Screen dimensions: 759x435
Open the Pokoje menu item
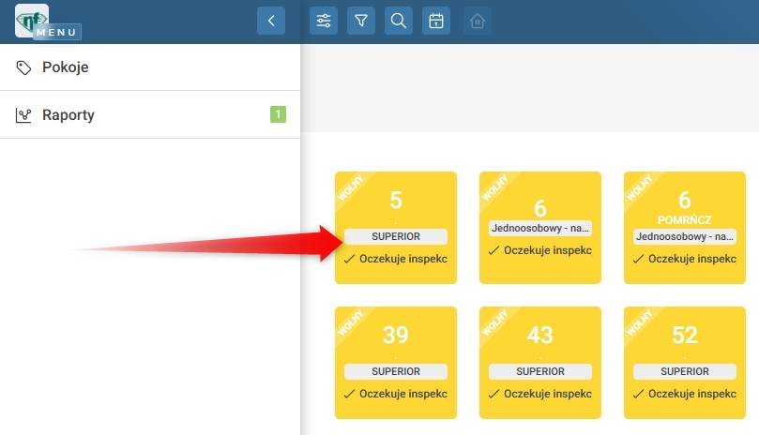click(150, 67)
